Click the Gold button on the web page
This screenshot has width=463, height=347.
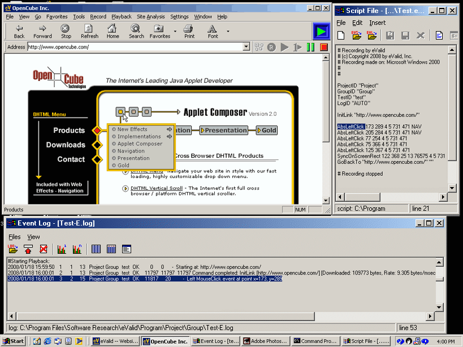(267, 130)
